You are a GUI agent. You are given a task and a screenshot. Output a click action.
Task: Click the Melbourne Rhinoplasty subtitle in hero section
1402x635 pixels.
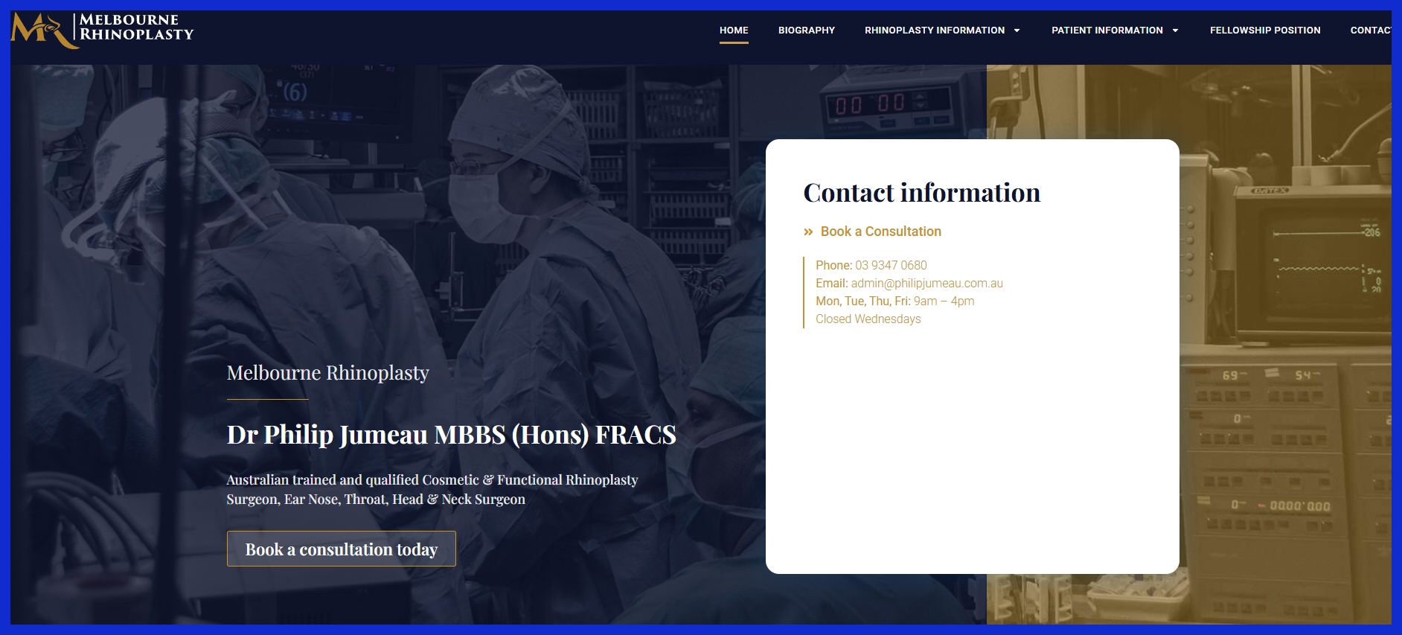[327, 373]
